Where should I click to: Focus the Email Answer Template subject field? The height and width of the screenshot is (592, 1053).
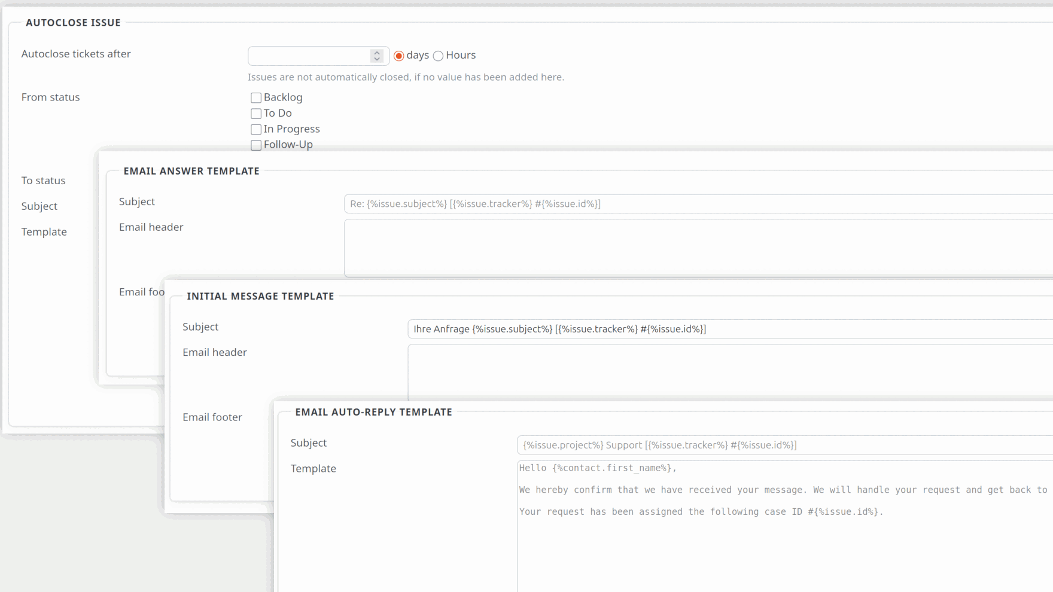698,204
